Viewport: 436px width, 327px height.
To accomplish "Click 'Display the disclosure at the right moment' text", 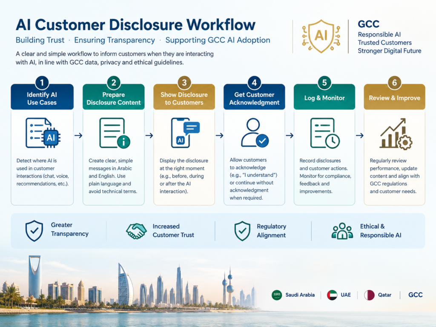I will pos(184,176).
